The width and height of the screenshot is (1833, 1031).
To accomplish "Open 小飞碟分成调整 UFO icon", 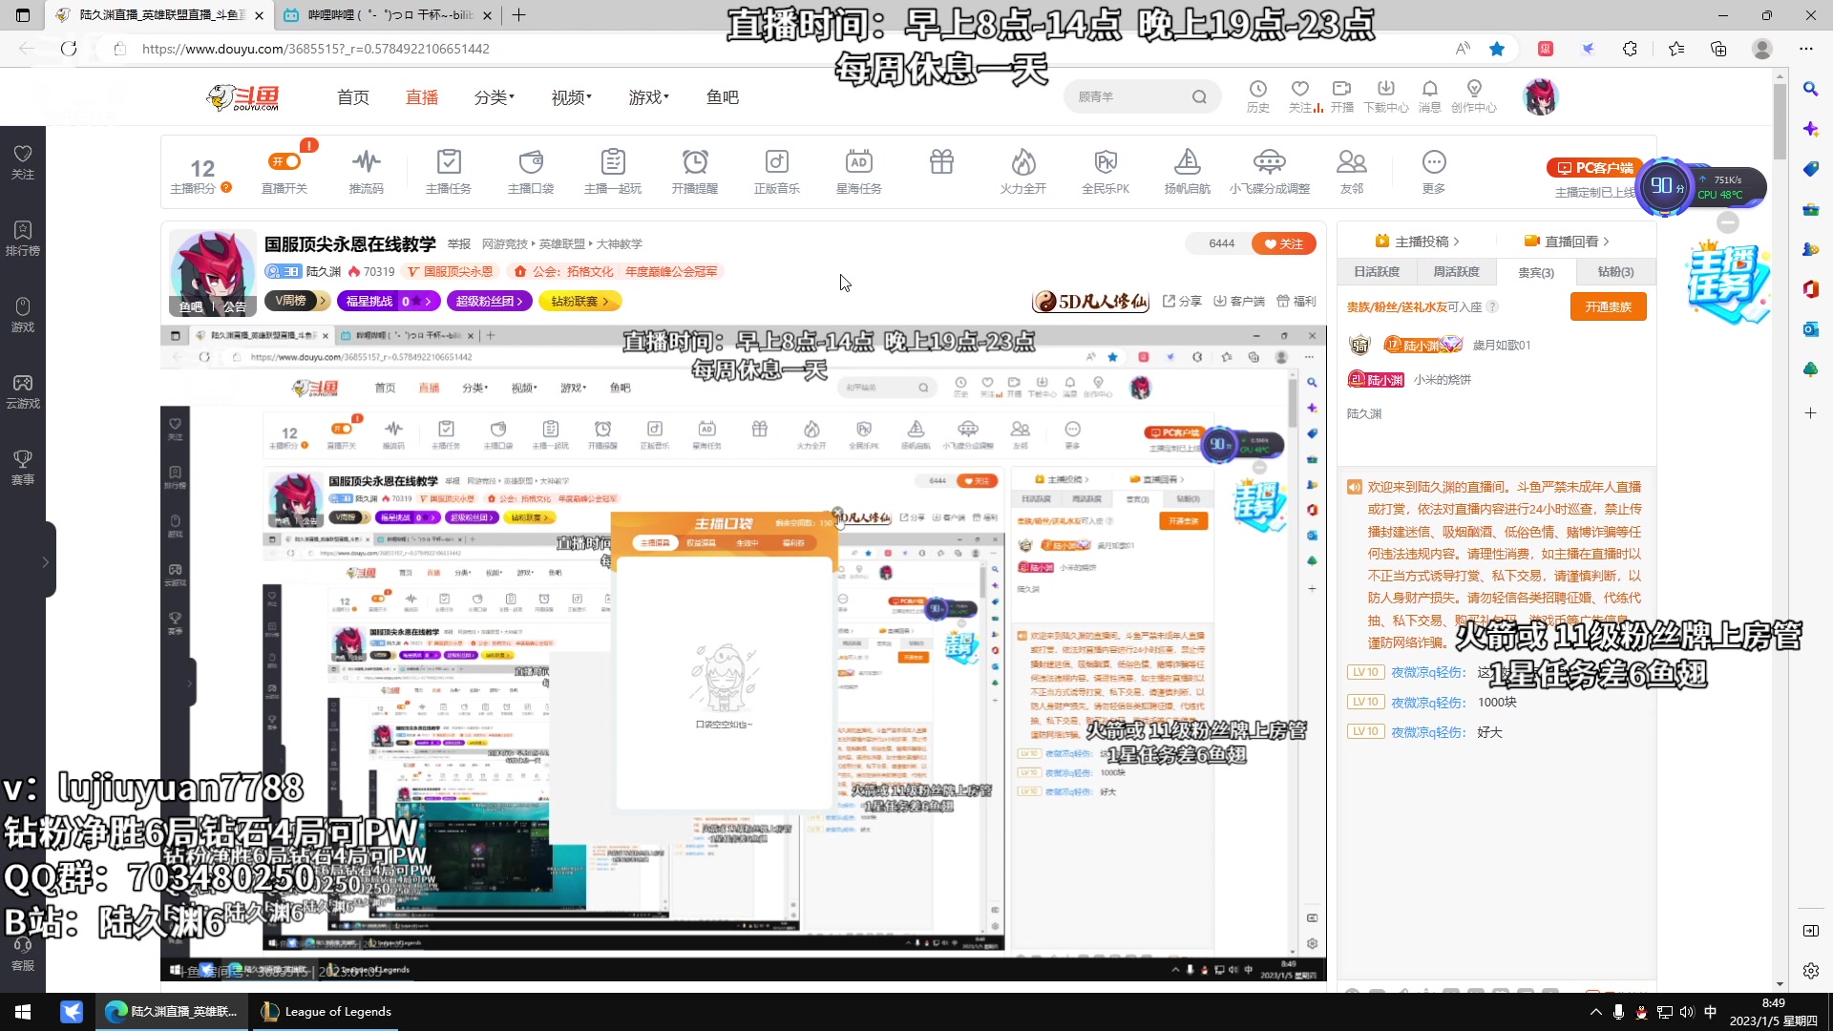I will point(1270,172).
